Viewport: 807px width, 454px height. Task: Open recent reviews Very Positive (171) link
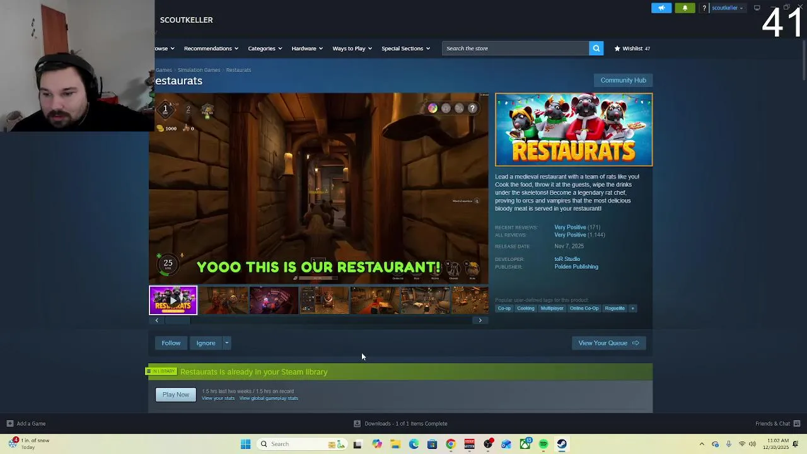[x=577, y=227]
